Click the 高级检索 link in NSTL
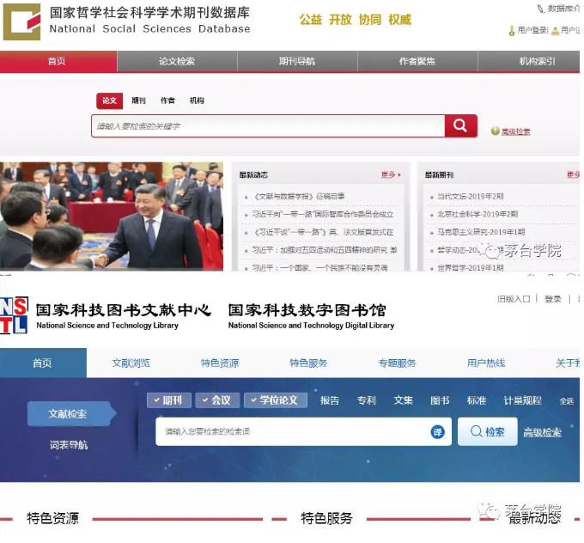584x543 pixels. click(542, 432)
